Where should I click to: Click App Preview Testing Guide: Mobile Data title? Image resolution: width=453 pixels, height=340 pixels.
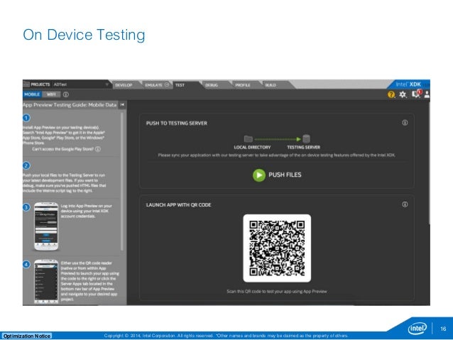(x=70, y=105)
